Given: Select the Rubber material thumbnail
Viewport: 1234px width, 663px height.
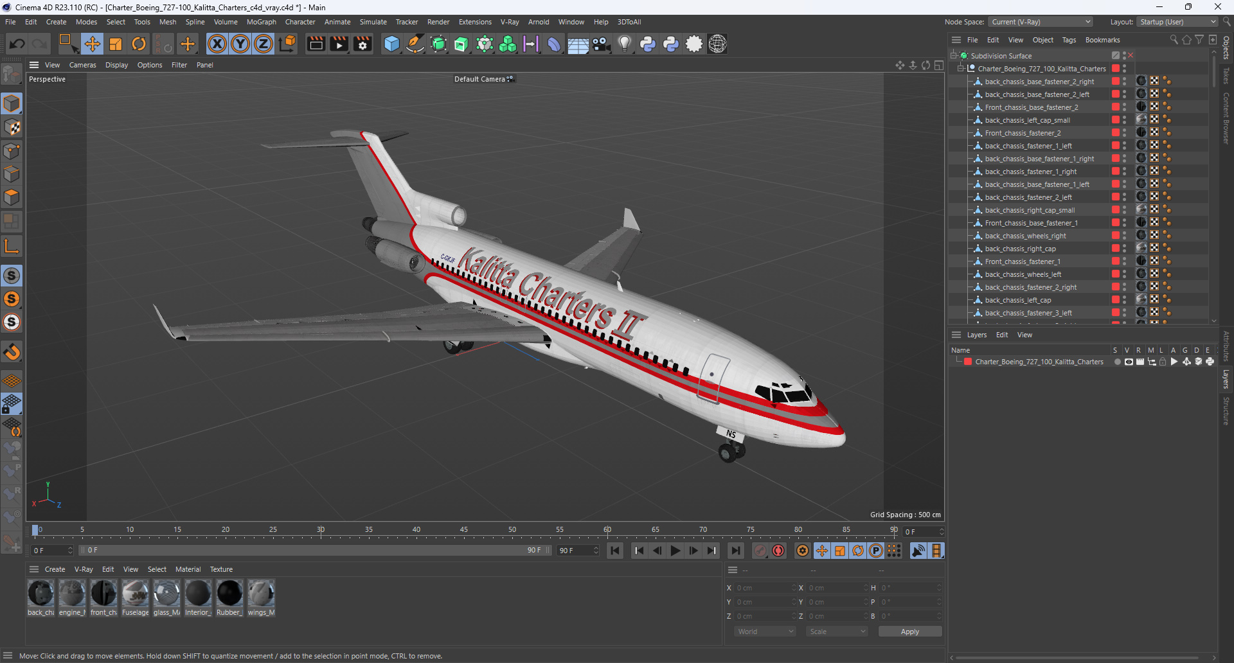Looking at the screenshot, I should click(x=229, y=597).
